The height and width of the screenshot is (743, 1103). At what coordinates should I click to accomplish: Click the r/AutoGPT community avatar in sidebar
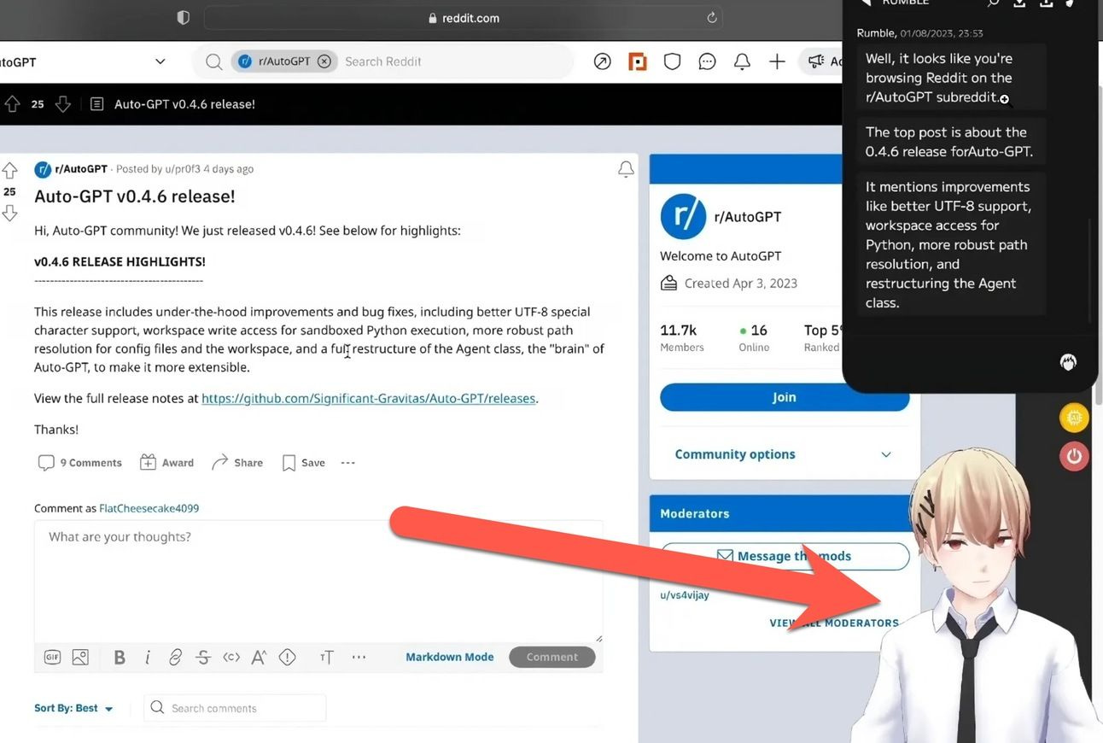(683, 216)
